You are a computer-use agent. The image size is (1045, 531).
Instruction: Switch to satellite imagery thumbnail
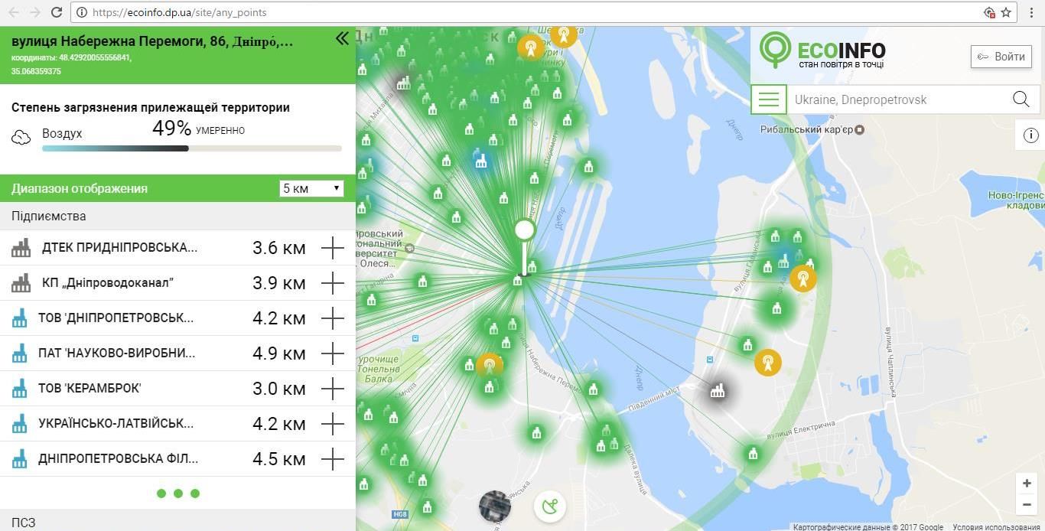click(495, 507)
